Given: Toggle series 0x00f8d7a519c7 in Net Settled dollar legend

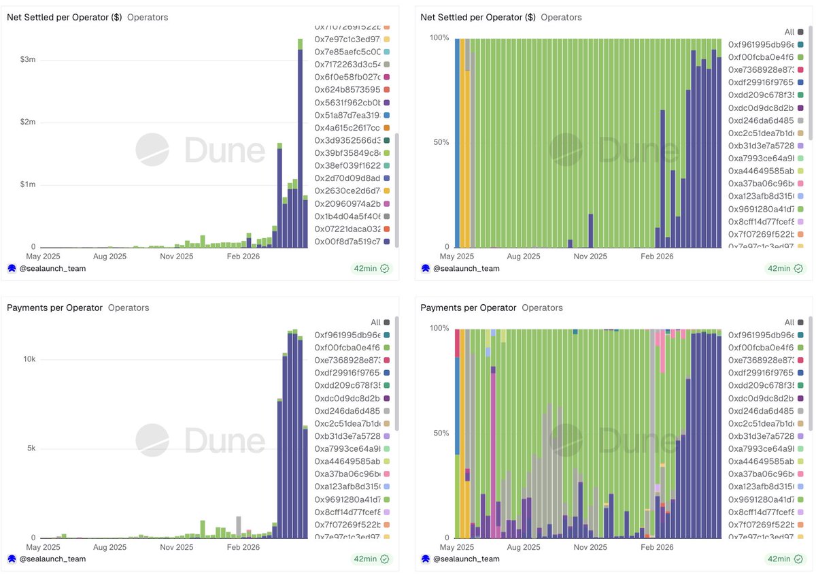Looking at the screenshot, I should click(x=352, y=241).
